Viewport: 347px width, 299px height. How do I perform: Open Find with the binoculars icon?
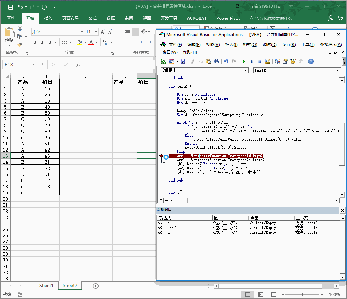(216, 61)
